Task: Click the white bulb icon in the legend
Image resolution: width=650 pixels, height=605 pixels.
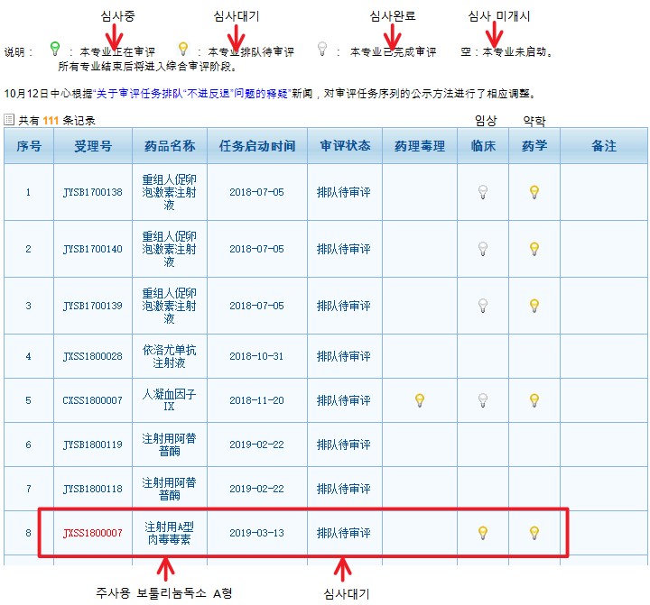Action: pos(322,49)
